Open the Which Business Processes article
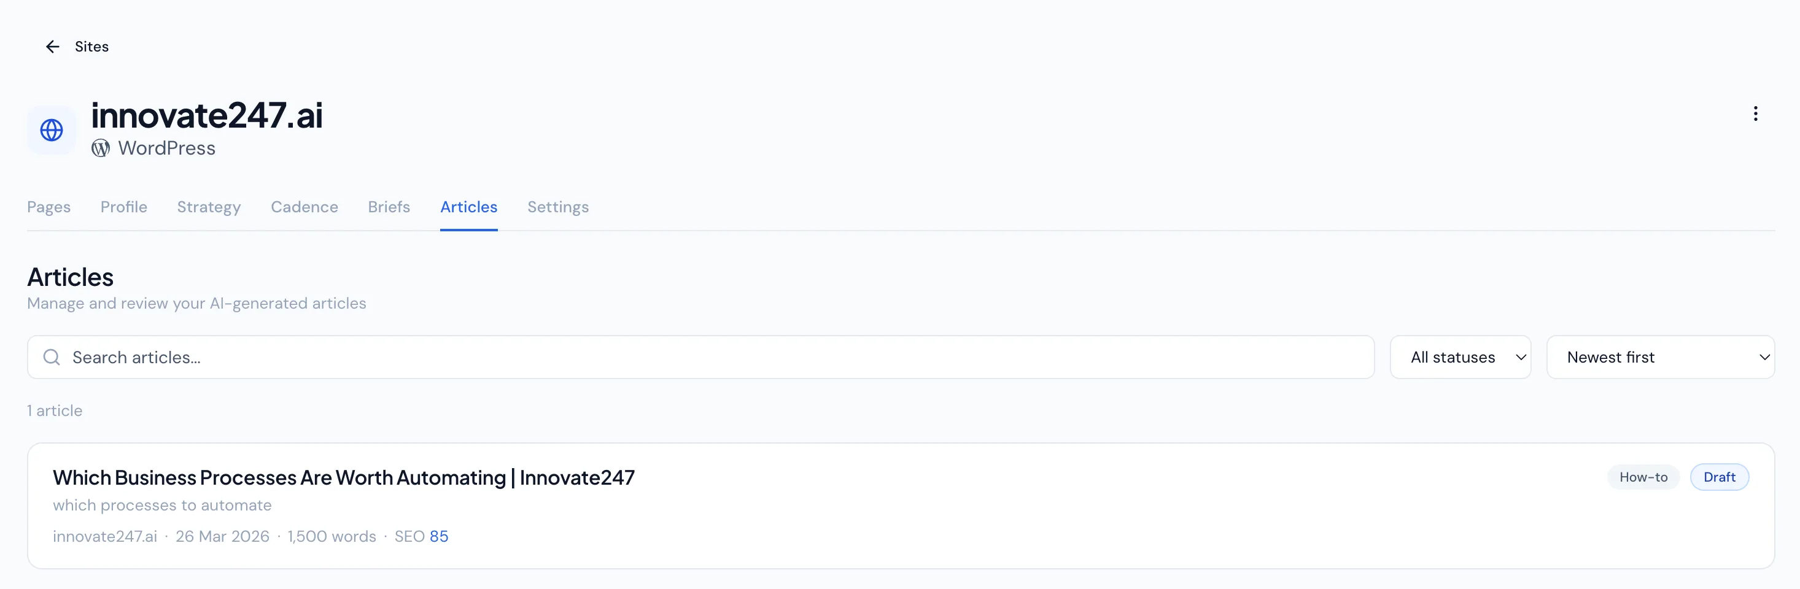Viewport: 1800px width, 589px height. tap(344, 477)
